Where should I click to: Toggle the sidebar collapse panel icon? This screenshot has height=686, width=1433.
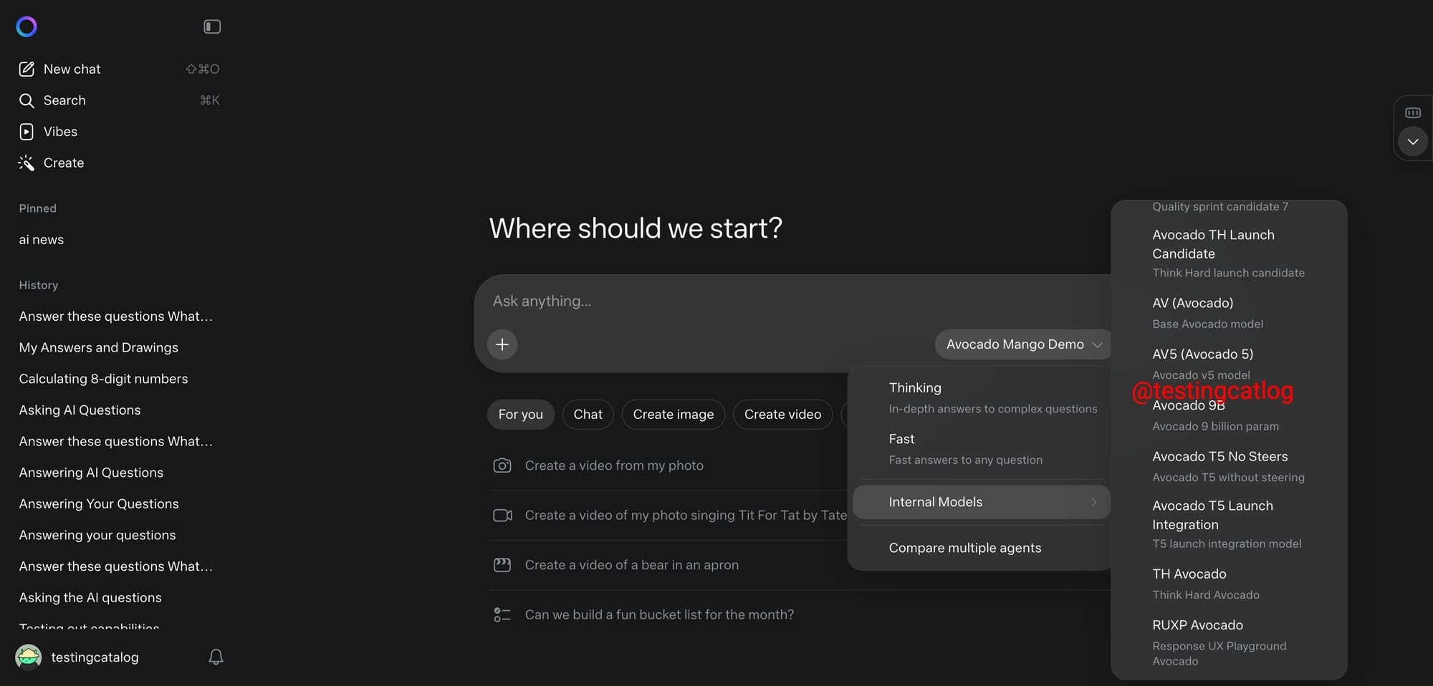pyautogui.click(x=212, y=27)
